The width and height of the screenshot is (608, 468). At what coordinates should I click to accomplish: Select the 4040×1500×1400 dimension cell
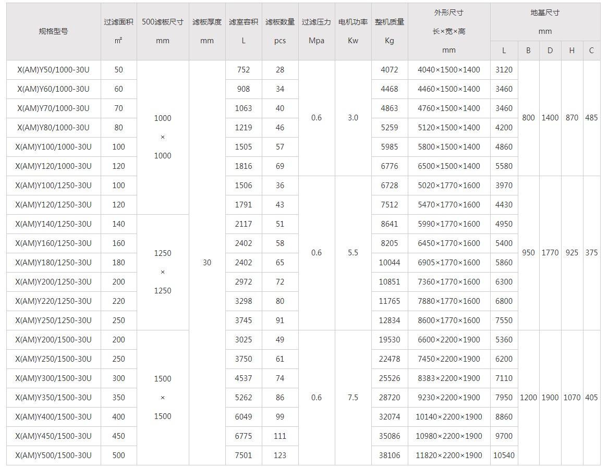point(449,70)
